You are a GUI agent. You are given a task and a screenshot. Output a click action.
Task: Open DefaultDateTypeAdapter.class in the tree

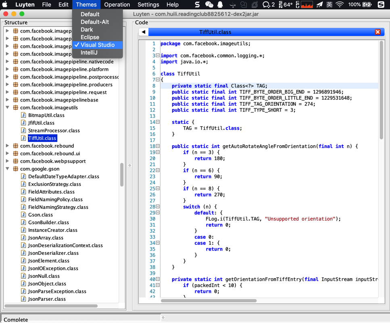[64, 177]
